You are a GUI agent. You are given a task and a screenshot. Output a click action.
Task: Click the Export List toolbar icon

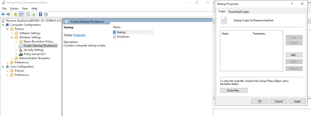click(33, 14)
